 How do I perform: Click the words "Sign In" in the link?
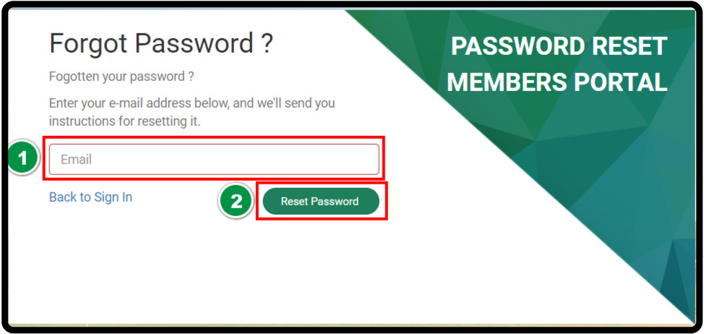pyautogui.click(x=113, y=197)
